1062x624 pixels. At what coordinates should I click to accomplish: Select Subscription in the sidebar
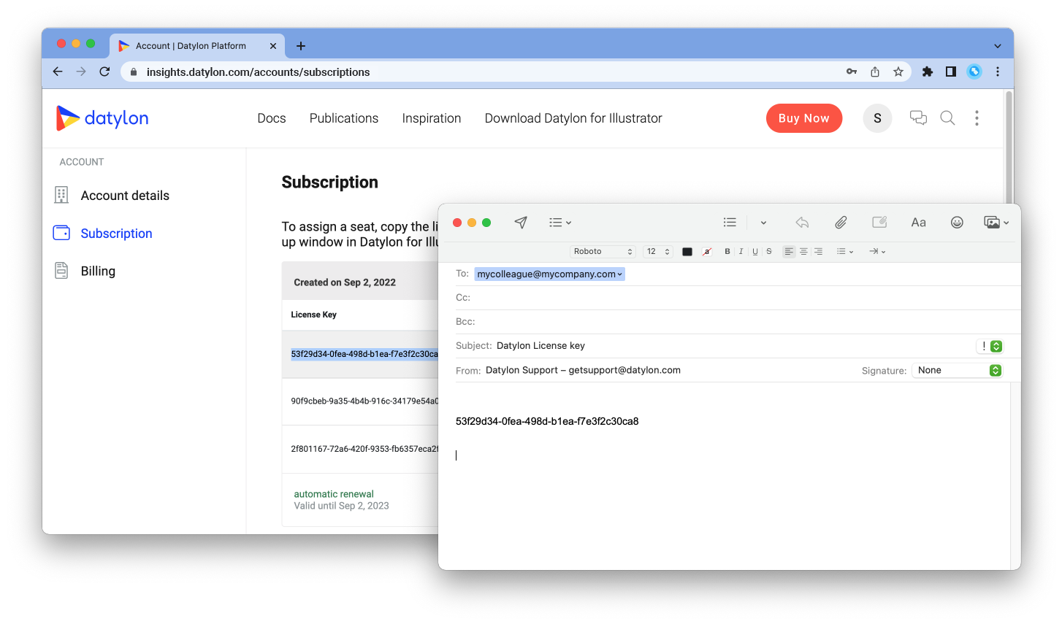point(116,234)
